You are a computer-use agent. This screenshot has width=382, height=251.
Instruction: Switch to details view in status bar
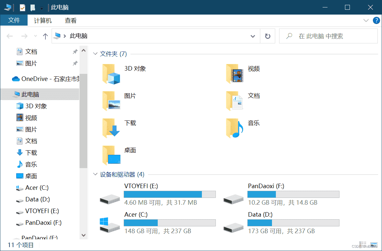point(363,245)
